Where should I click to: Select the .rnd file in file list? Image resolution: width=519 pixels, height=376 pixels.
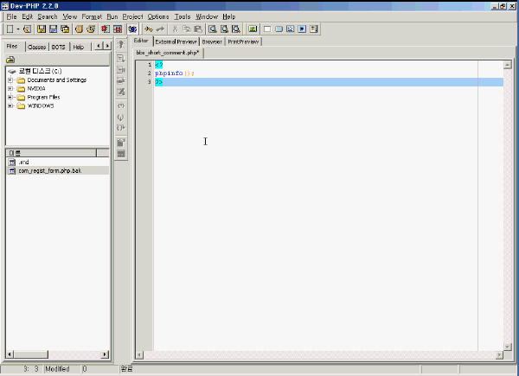point(23,162)
